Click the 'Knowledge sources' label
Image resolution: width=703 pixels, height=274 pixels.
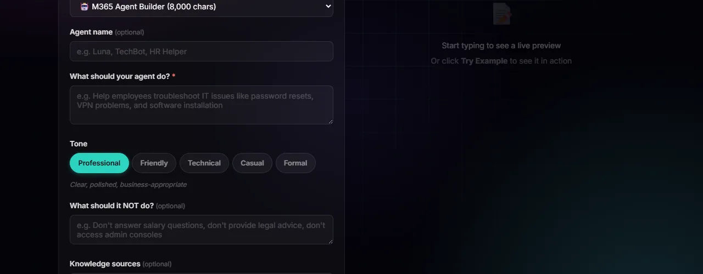(x=105, y=264)
